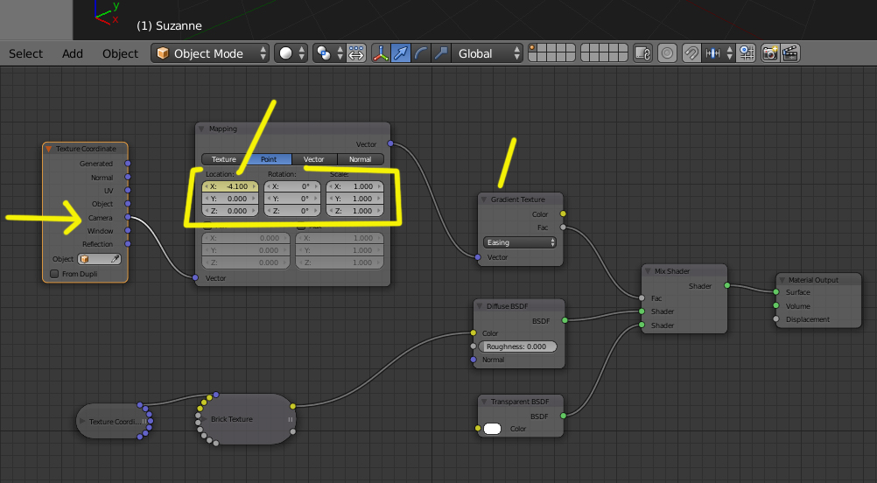The height and width of the screenshot is (483, 877).
Task: Select the rotate manipulator arc icon
Action: click(x=421, y=53)
